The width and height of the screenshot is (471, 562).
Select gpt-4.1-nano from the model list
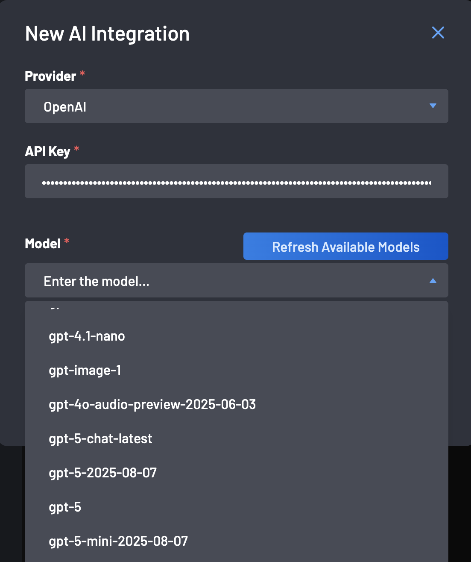coord(86,336)
